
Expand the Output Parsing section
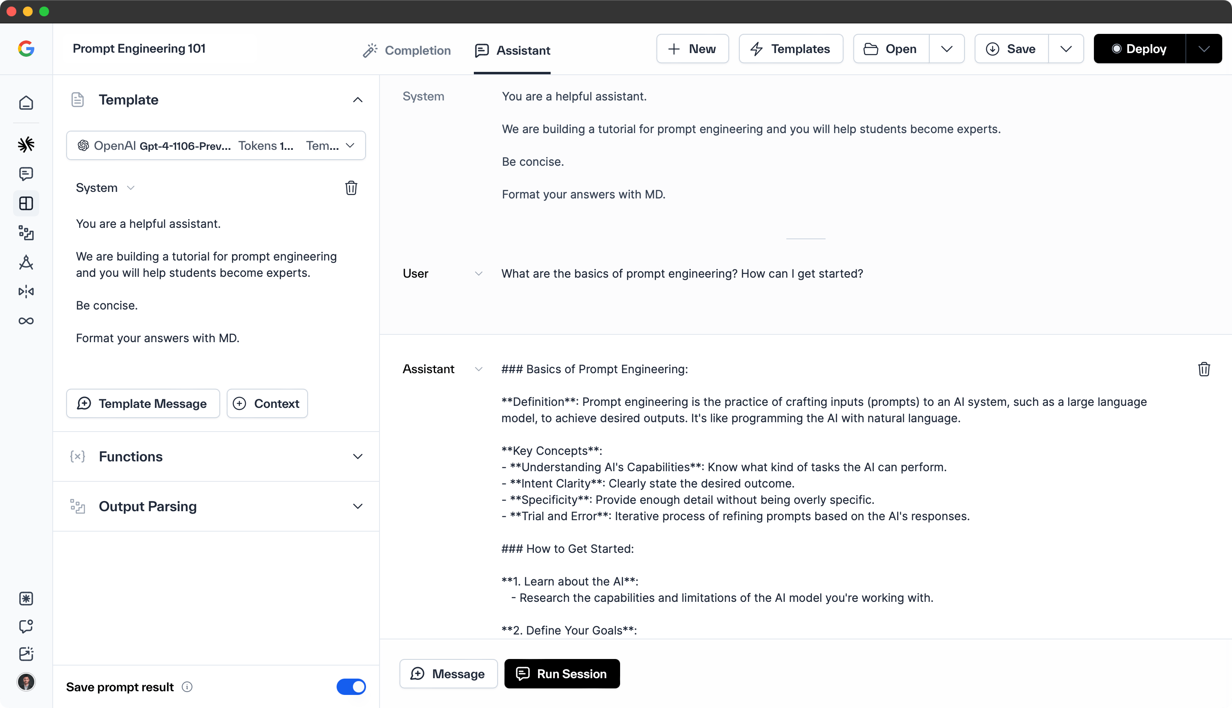click(357, 506)
